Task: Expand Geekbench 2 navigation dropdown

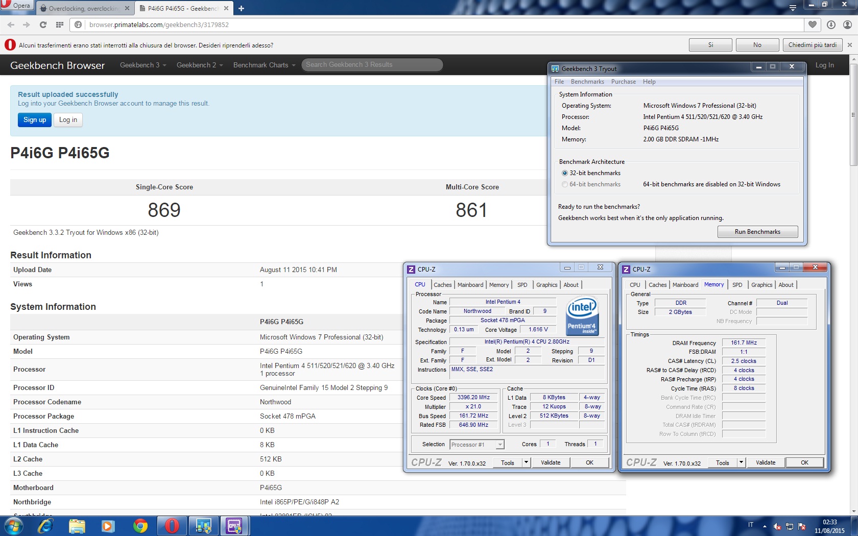Action: [200, 65]
